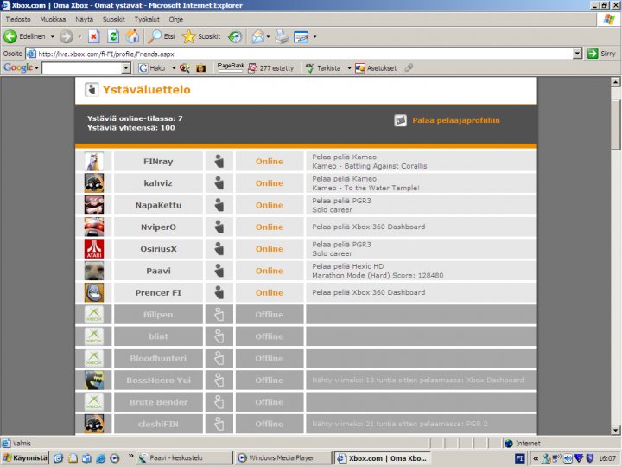
Task: Stop page loading with red X icon
Action: (x=93, y=36)
